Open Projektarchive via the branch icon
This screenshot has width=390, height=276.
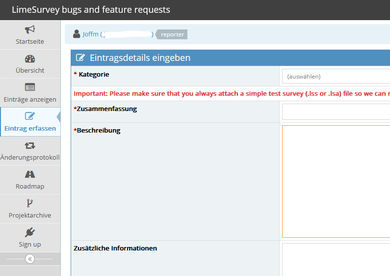pos(30,203)
